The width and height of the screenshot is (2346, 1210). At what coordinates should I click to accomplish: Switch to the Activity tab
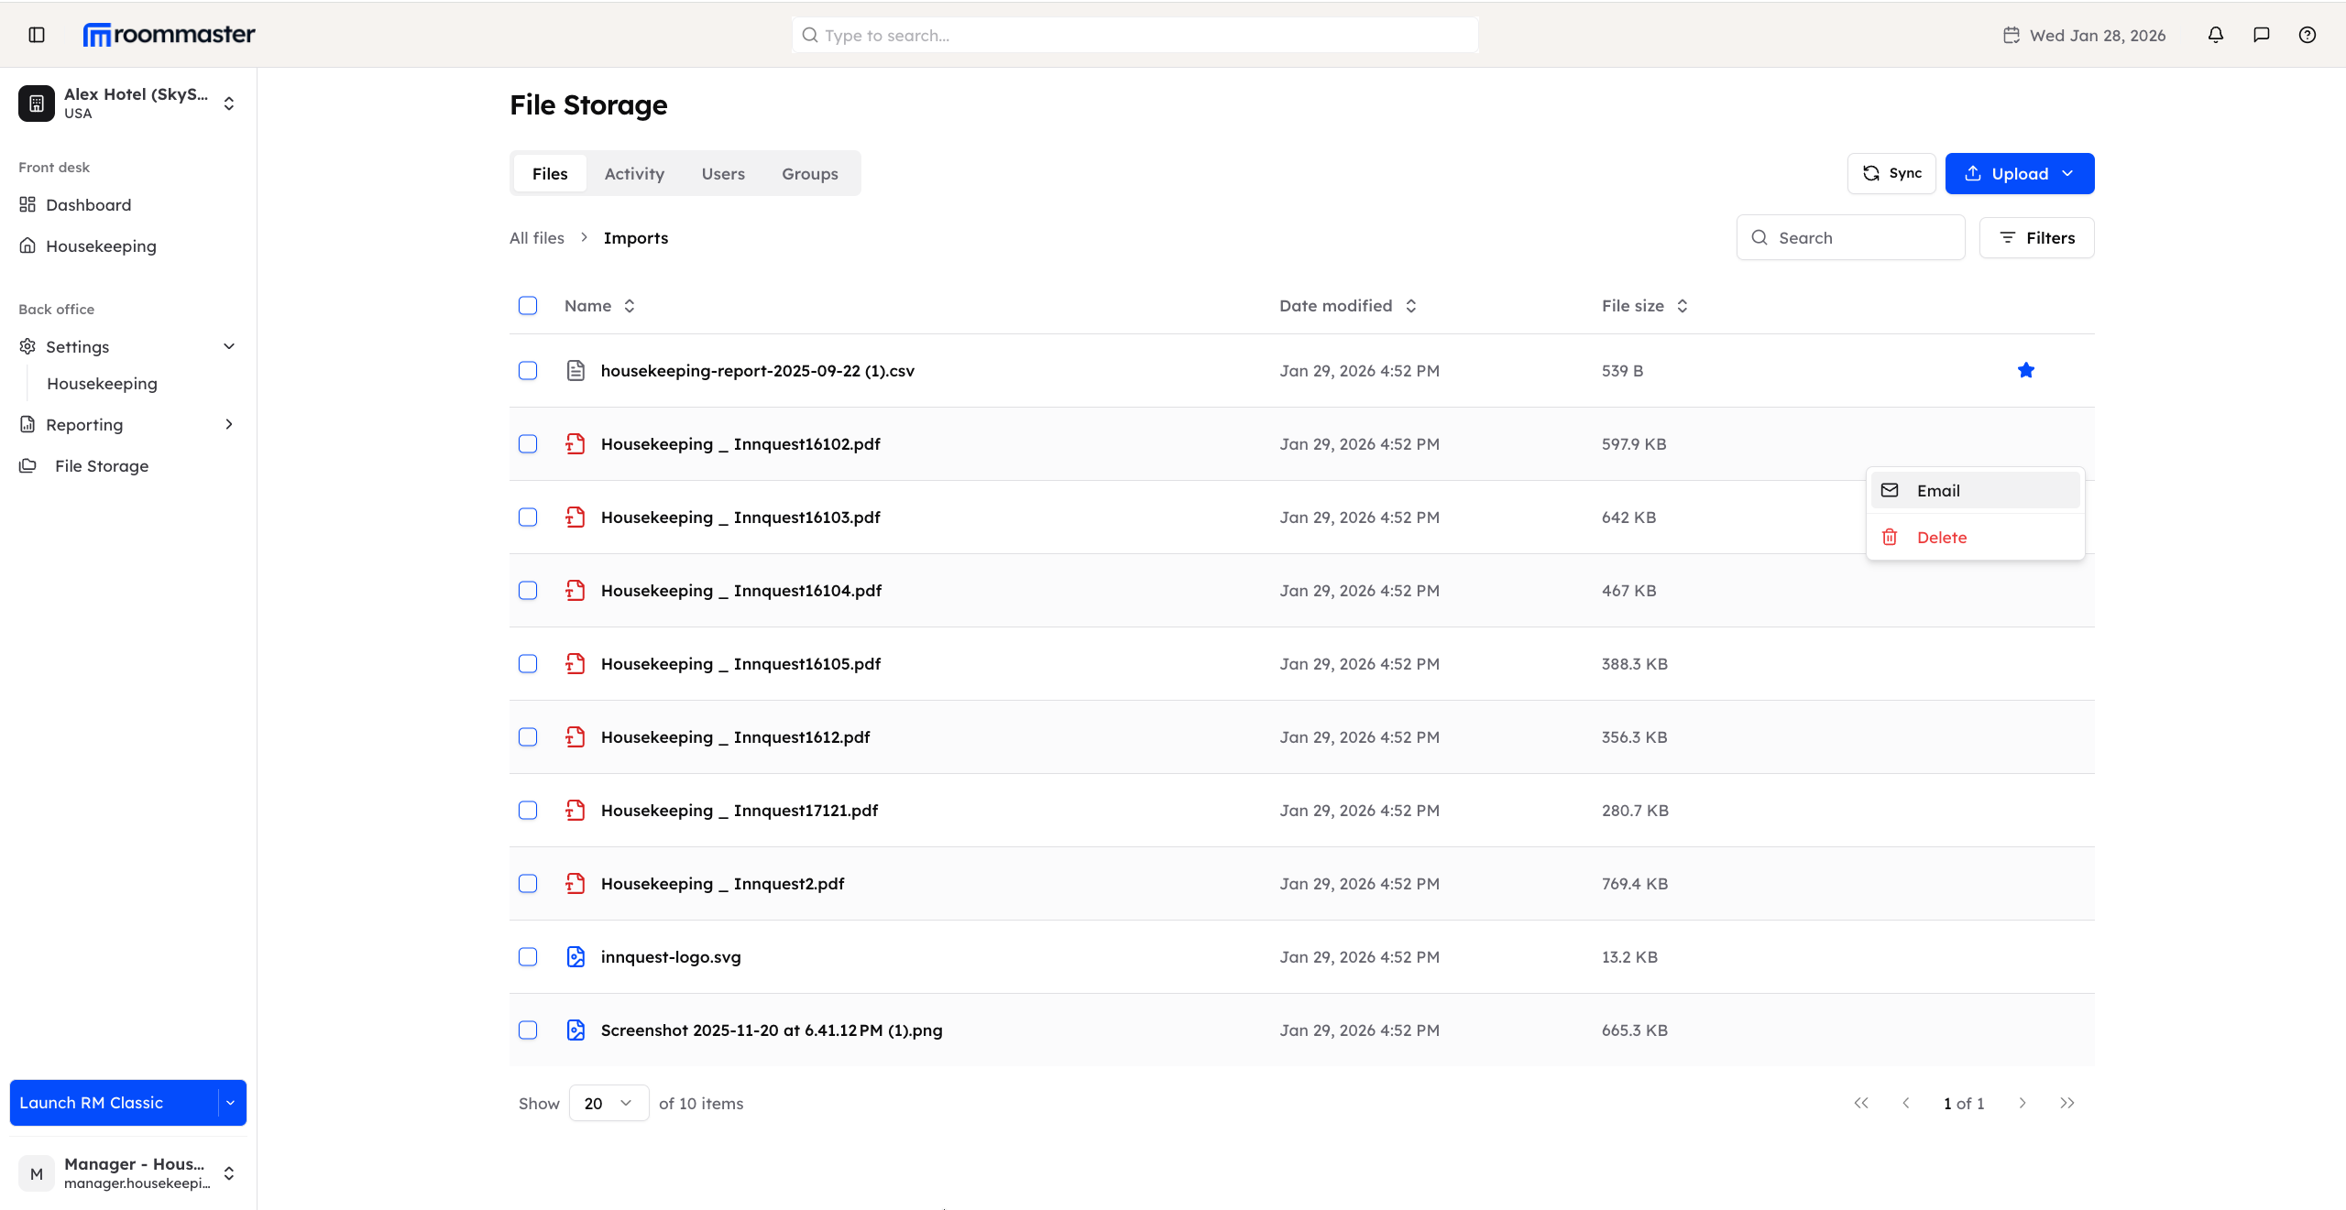point(634,173)
